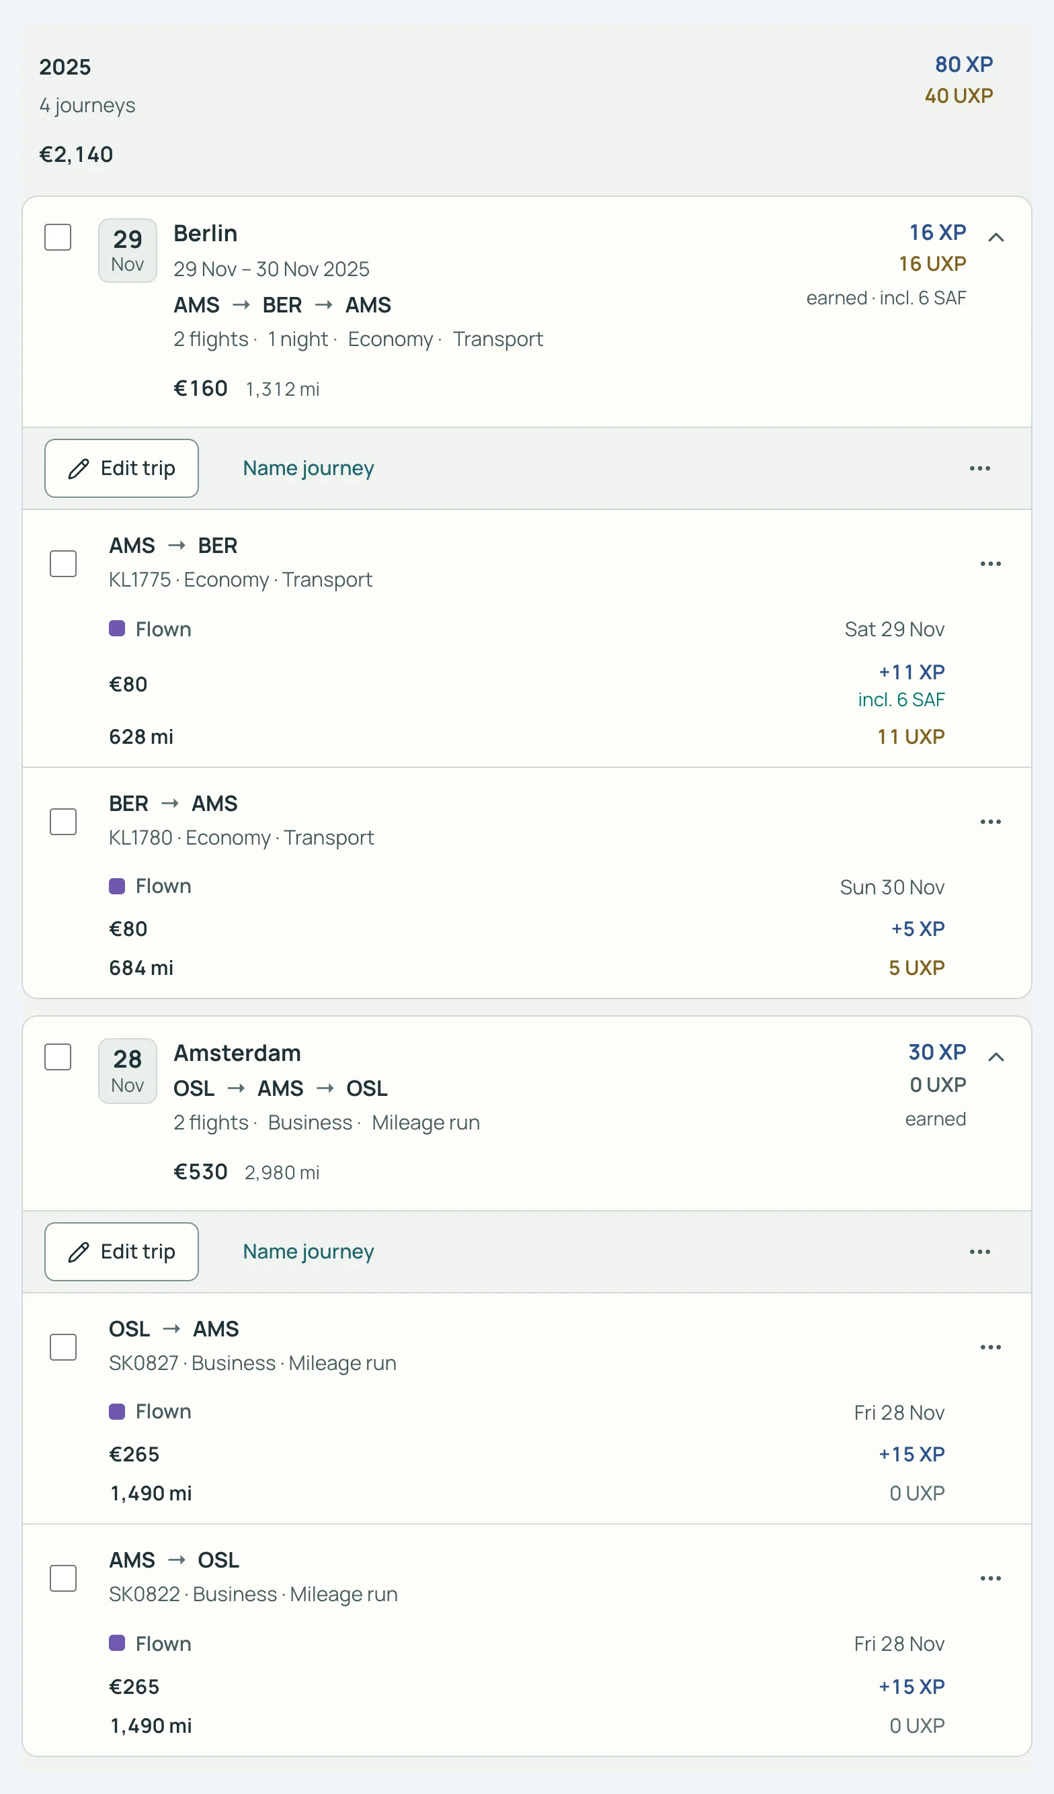Click the 29 Nov date badge
Viewport: 1054px width, 1794px height.
tap(128, 251)
